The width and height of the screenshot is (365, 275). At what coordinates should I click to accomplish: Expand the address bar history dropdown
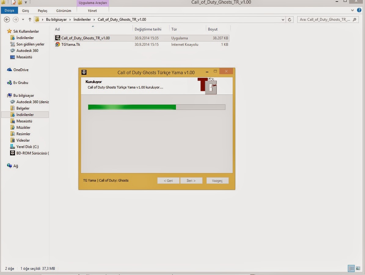pos(283,20)
